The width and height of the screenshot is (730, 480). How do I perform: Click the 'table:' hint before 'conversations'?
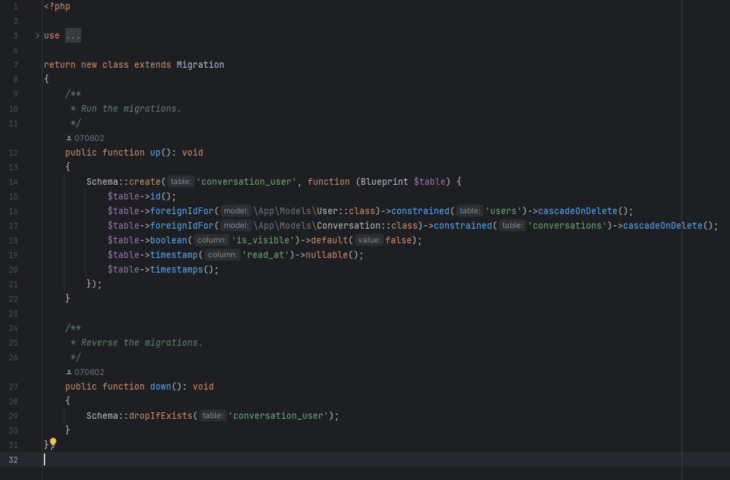[512, 225]
